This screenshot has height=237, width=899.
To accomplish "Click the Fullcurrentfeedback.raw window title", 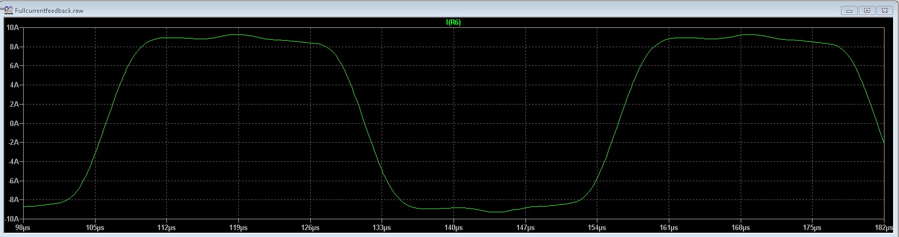I will pyautogui.click(x=49, y=11).
